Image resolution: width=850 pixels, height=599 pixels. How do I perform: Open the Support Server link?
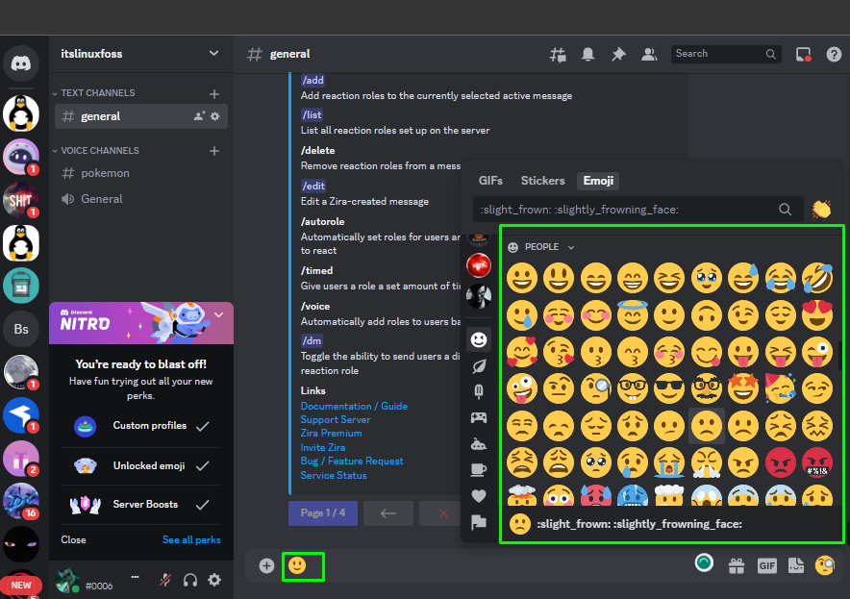pos(336,419)
